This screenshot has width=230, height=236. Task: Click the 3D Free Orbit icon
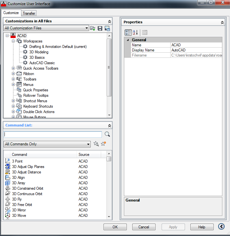pyautogui.click(x=8, y=204)
